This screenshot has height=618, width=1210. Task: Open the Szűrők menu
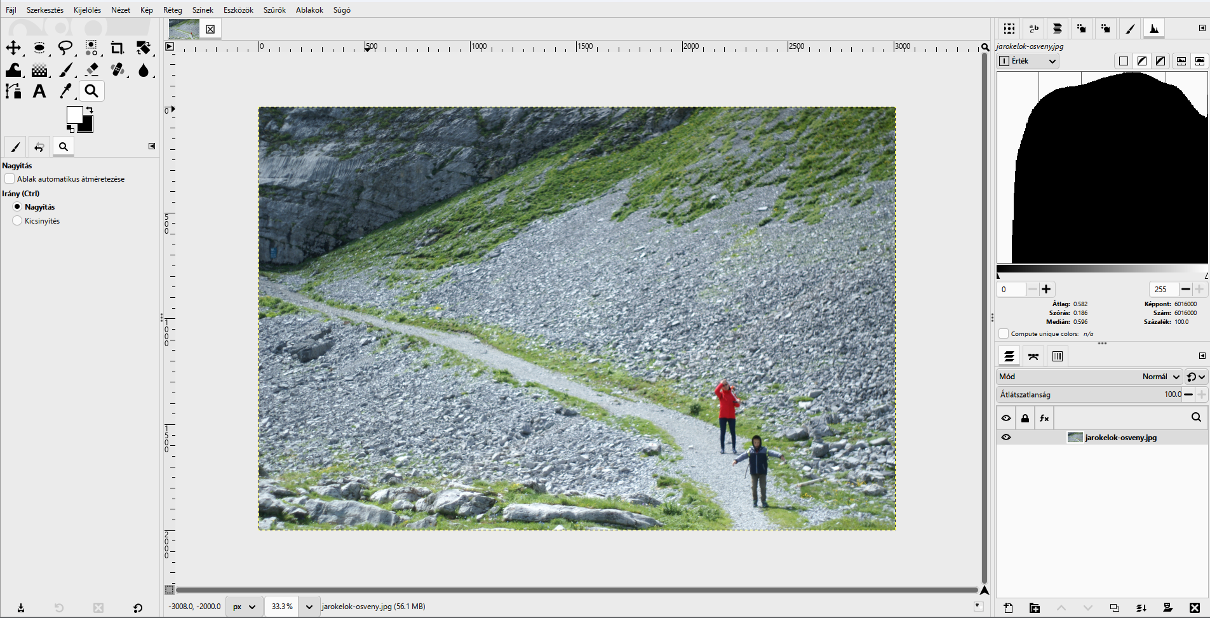[274, 10]
